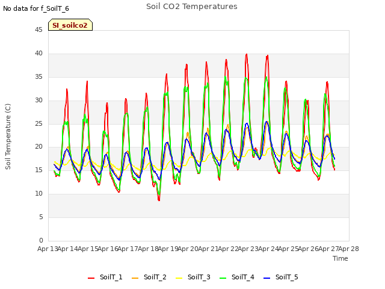Click the Soil Temperature (C) axis title
Image resolution: width=385 pixels, height=289 pixels.
tap(8, 137)
